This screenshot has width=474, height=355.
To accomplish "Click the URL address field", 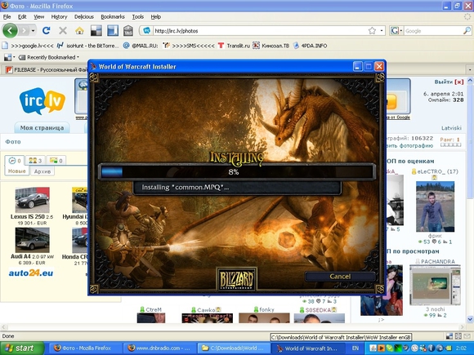I will click(x=260, y=31).
